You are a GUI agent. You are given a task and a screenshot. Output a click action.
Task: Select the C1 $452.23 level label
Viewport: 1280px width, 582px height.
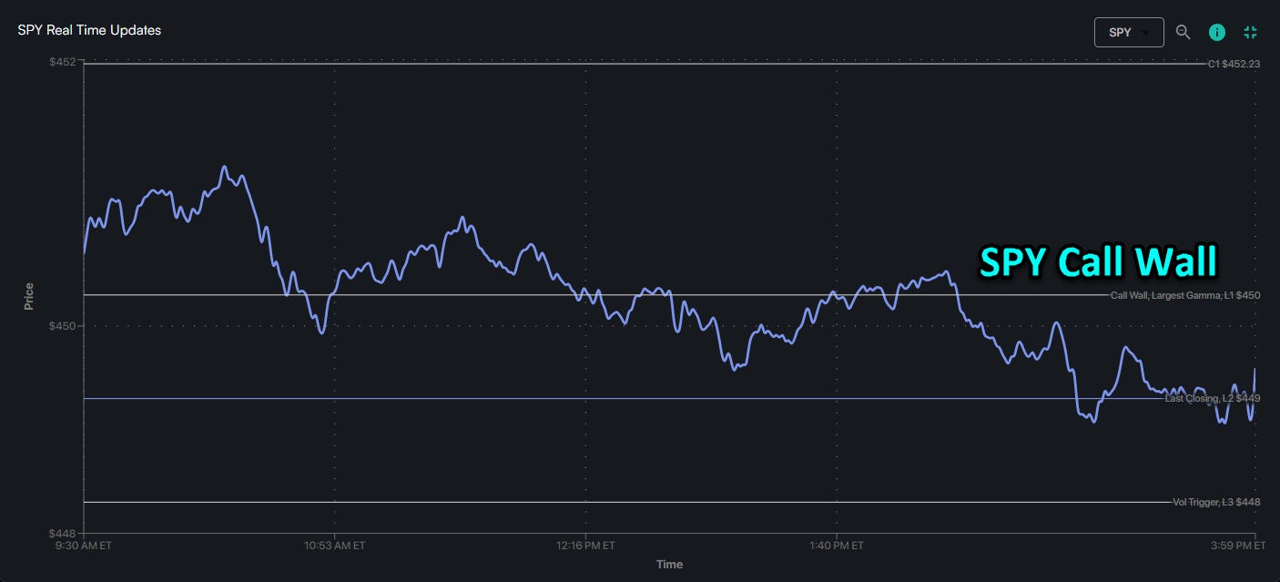click(1234, 64)
